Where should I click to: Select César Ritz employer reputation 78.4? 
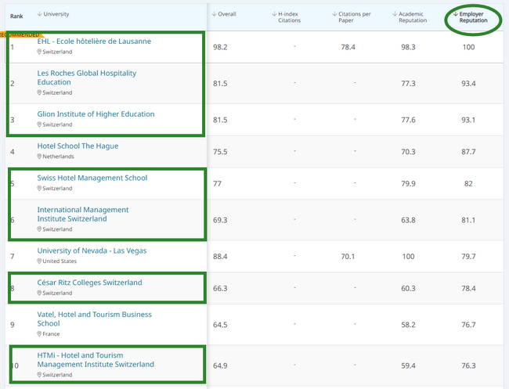click(x=468, y=288)
